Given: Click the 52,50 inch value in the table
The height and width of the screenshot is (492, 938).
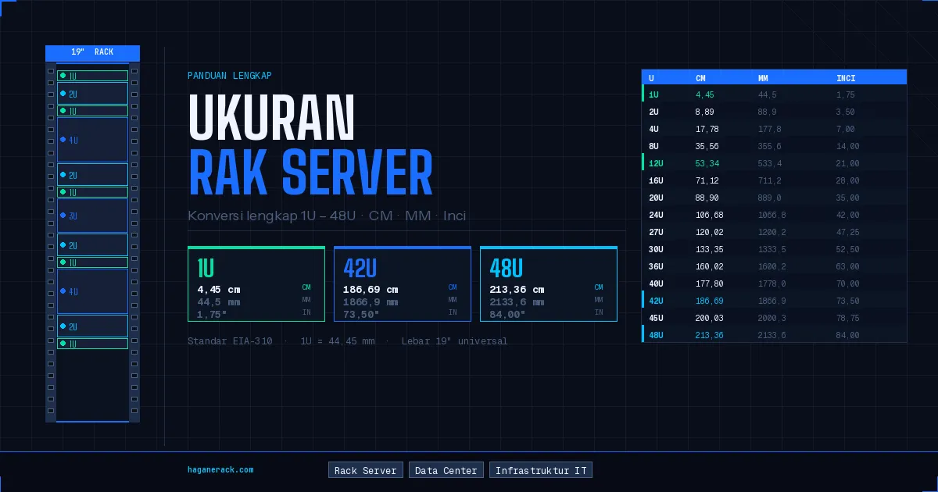Looking at the screenshot, I should (x=847, y=249).
